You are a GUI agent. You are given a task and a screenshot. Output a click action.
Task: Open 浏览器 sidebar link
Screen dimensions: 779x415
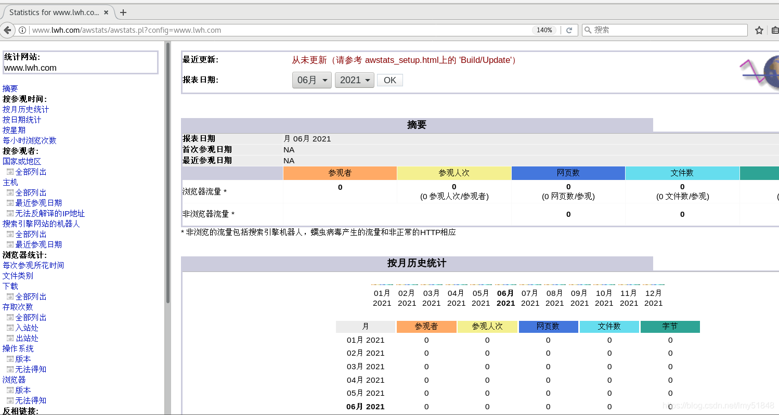tap(14, 380)
